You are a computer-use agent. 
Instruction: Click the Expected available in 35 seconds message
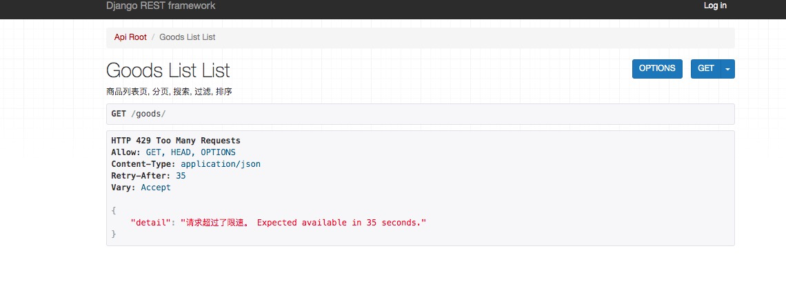point(341,223)
